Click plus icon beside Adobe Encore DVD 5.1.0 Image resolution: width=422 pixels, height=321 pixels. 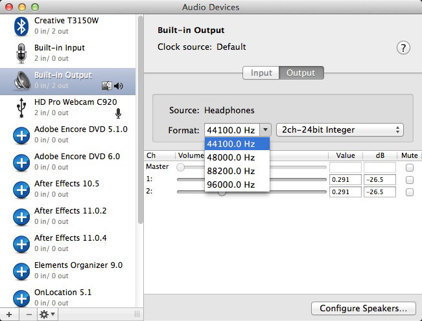click(x=21, y=136)
